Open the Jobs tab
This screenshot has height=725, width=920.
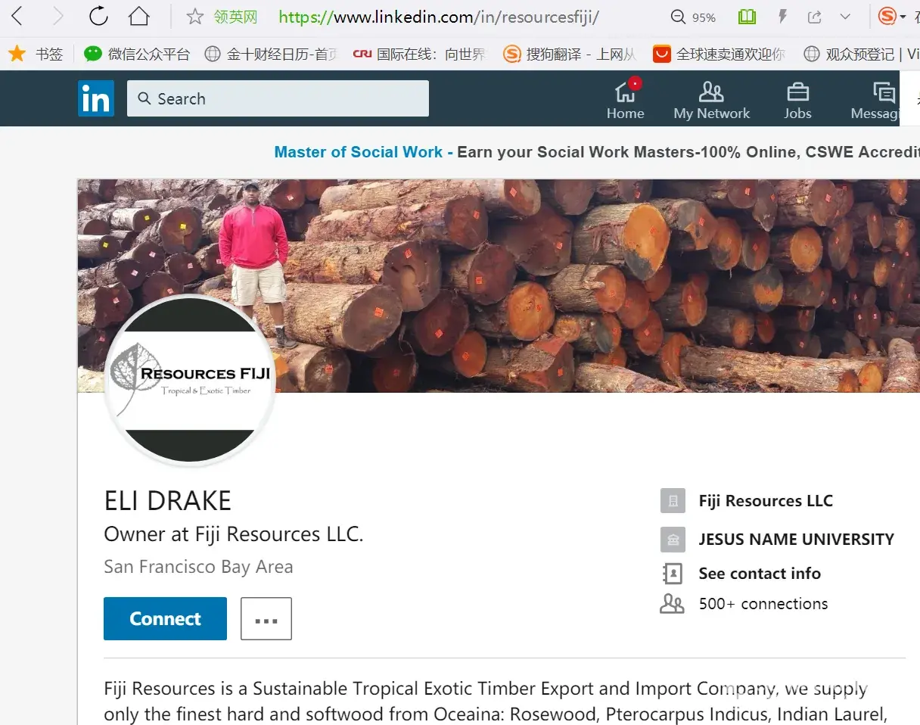[x=797, y=100]
